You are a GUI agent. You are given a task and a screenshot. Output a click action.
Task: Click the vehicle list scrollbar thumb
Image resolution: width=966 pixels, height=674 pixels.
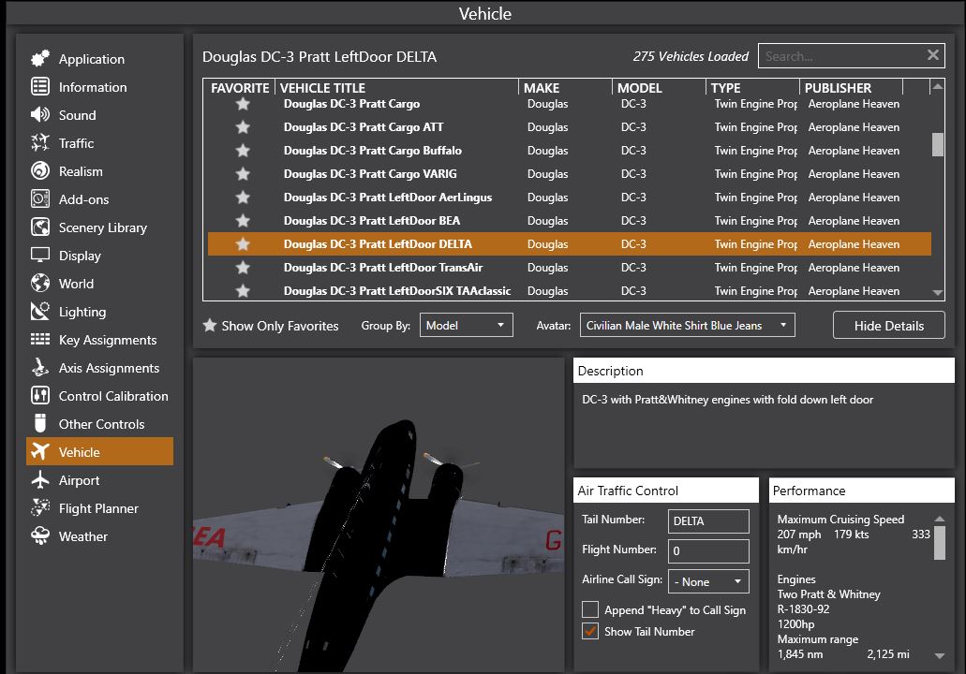(938, 145)
